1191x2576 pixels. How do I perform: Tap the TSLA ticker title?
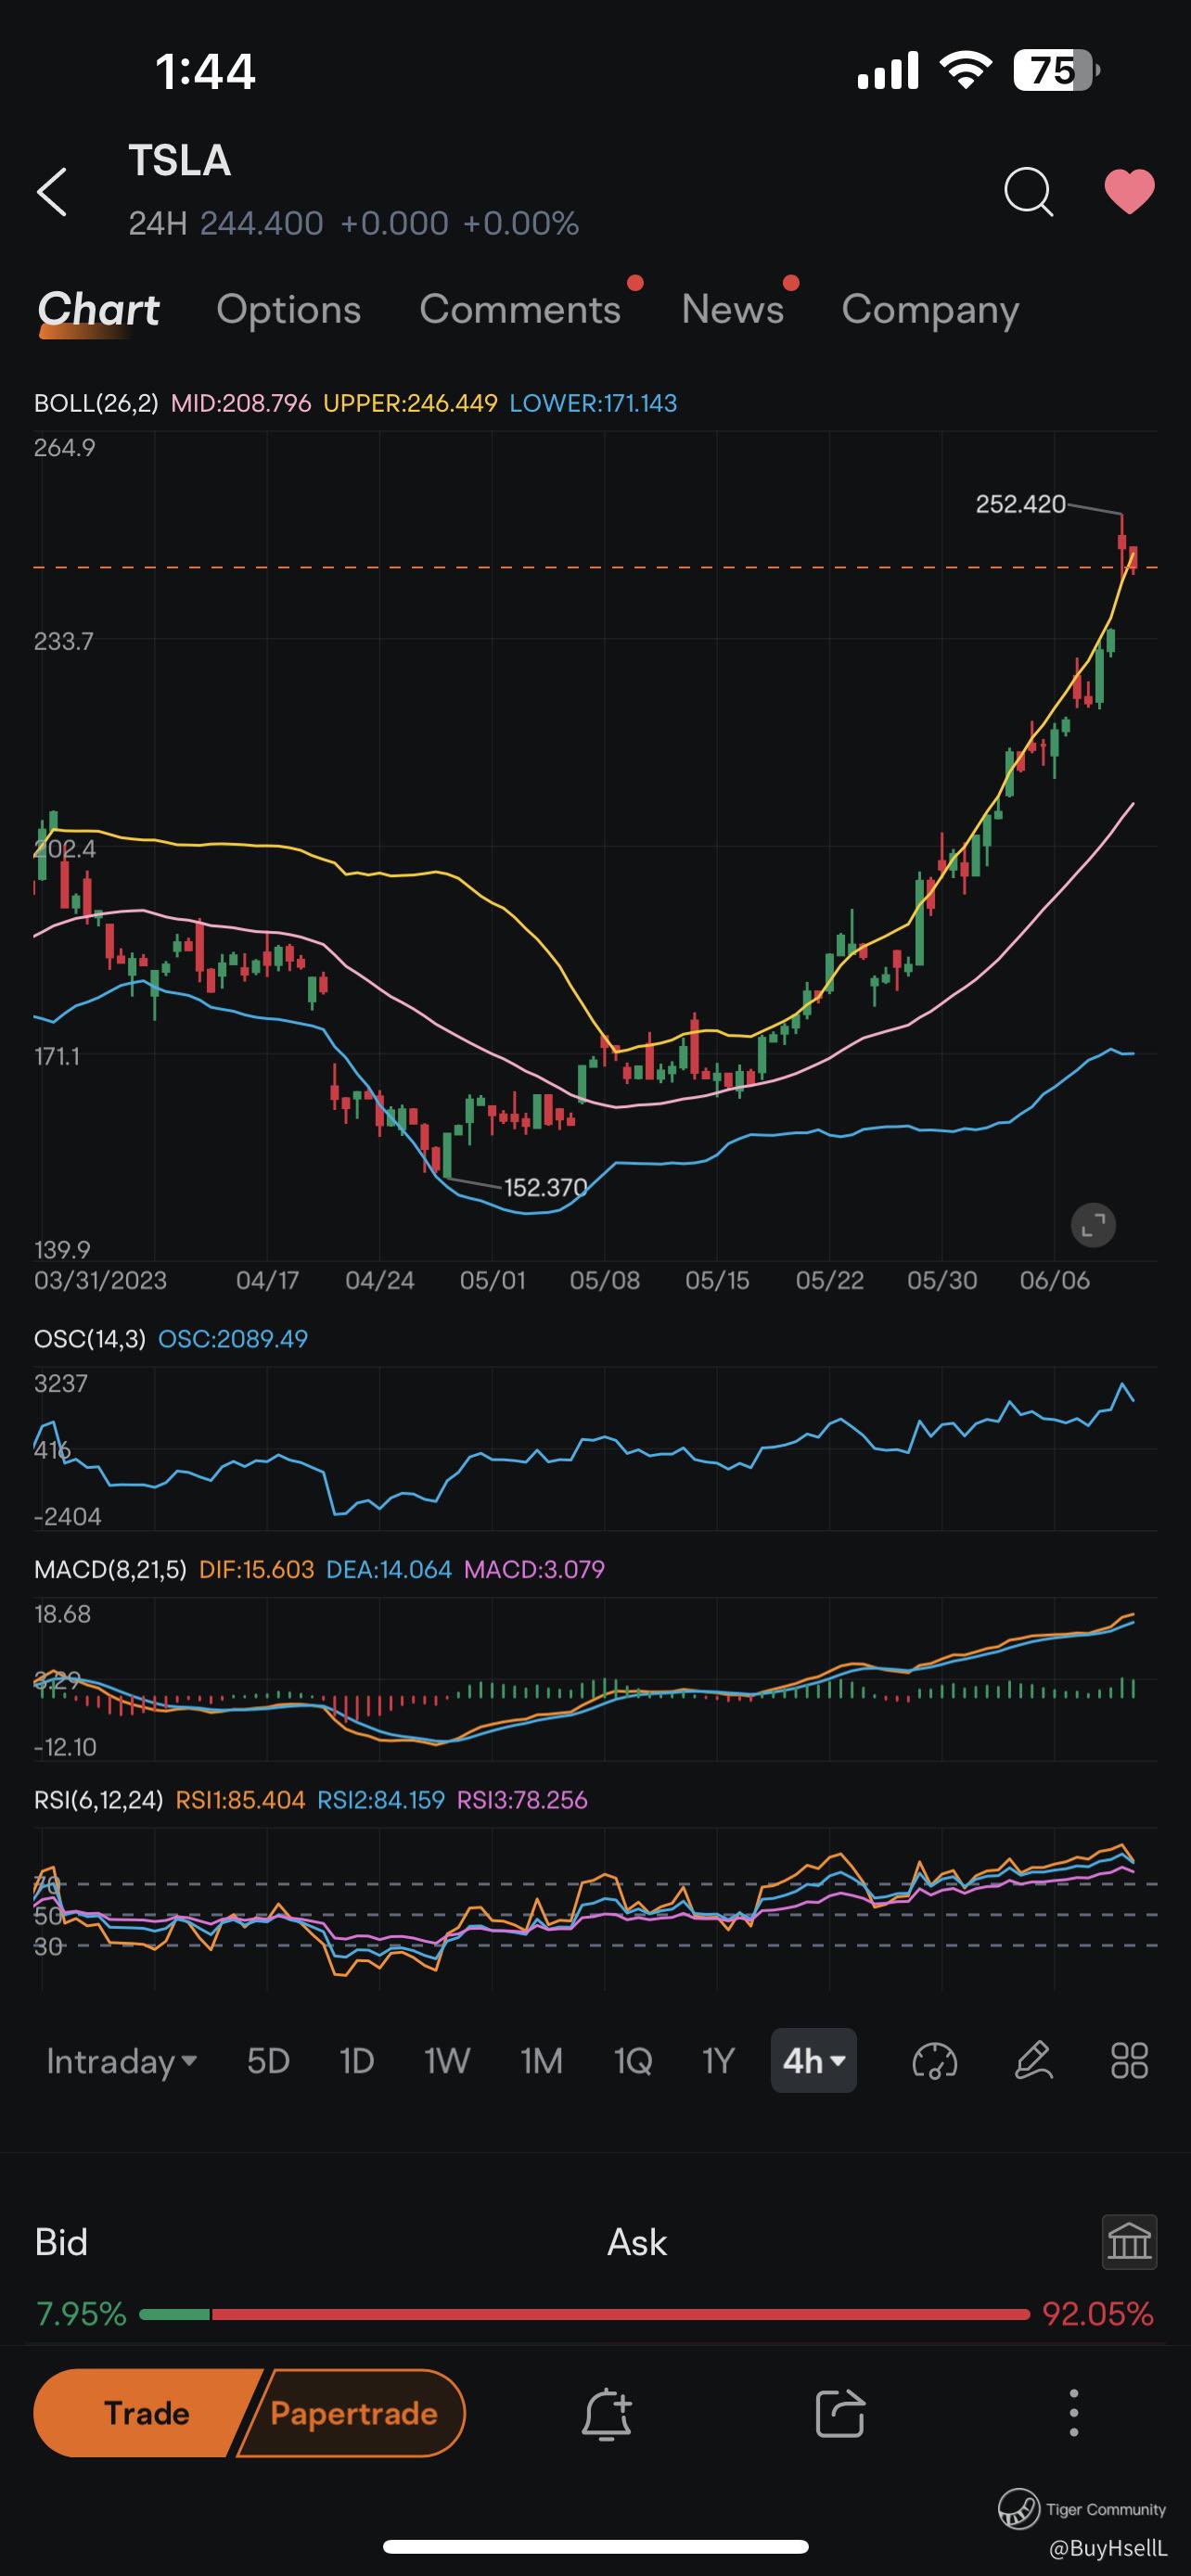point(180,160)
